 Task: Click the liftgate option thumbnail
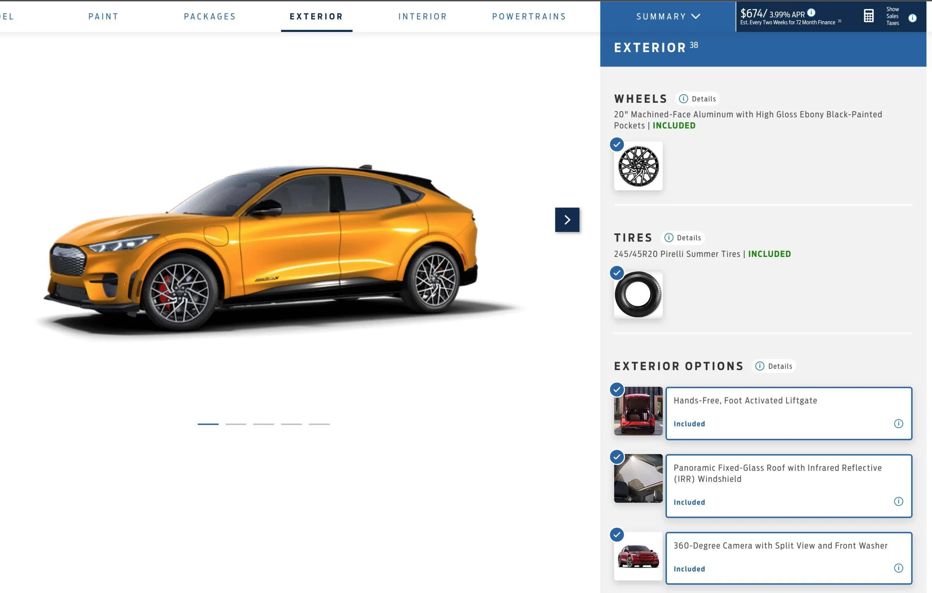638,411
